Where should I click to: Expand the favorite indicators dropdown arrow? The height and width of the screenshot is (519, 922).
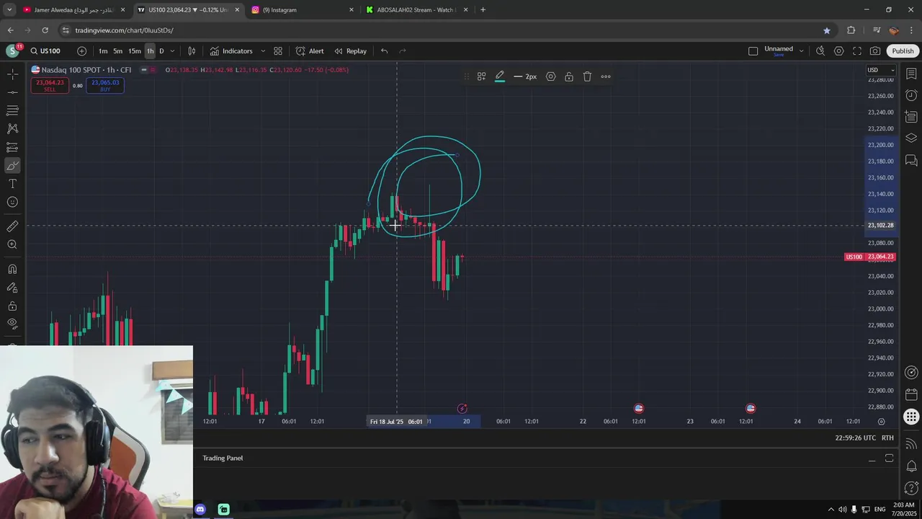click(262, 51)
